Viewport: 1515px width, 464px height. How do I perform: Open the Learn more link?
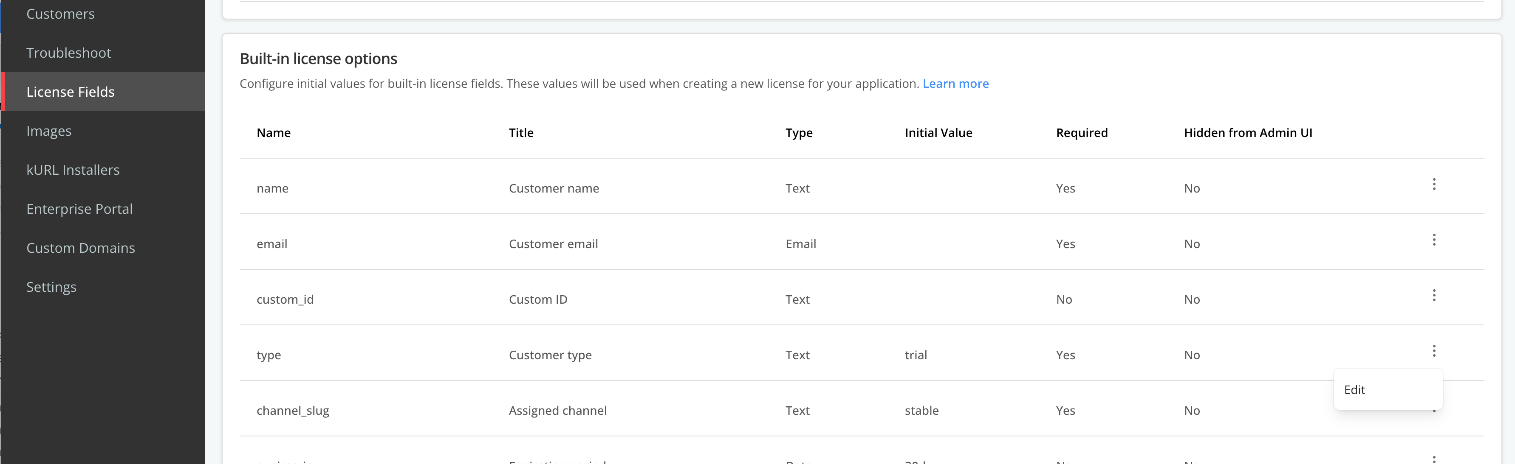coord(955,84)
